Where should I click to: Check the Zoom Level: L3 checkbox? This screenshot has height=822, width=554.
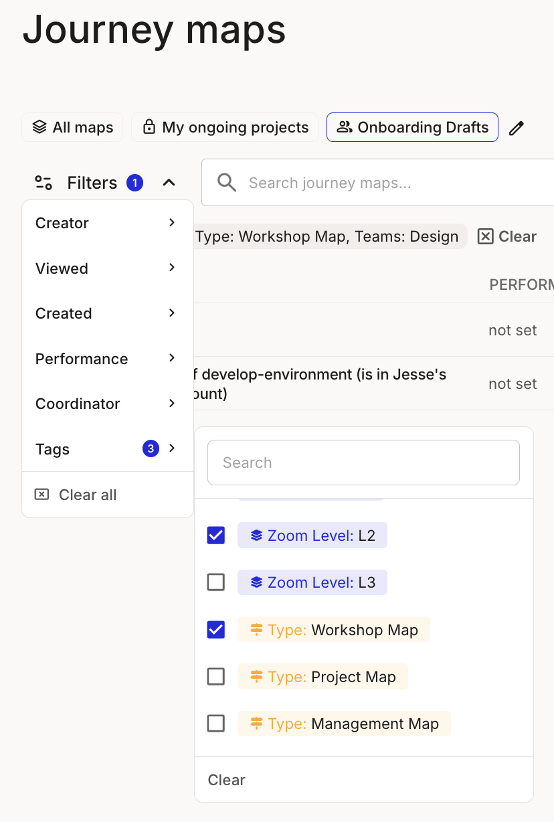[216, 582]
